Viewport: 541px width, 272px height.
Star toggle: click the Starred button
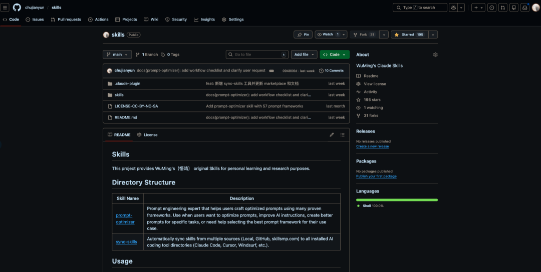point(410,34)
